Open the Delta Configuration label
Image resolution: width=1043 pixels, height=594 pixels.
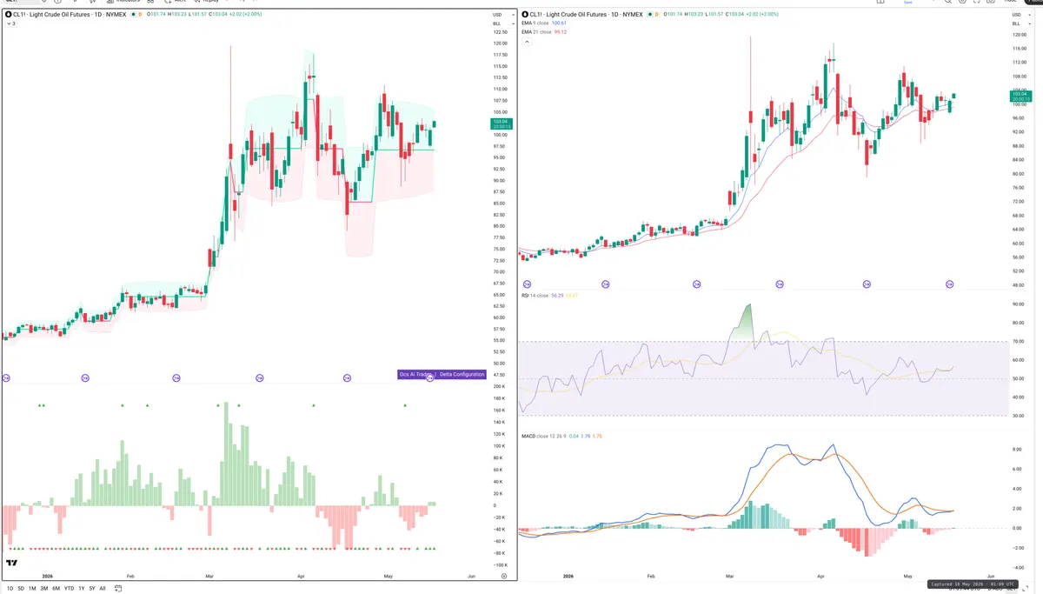(462, 374)
